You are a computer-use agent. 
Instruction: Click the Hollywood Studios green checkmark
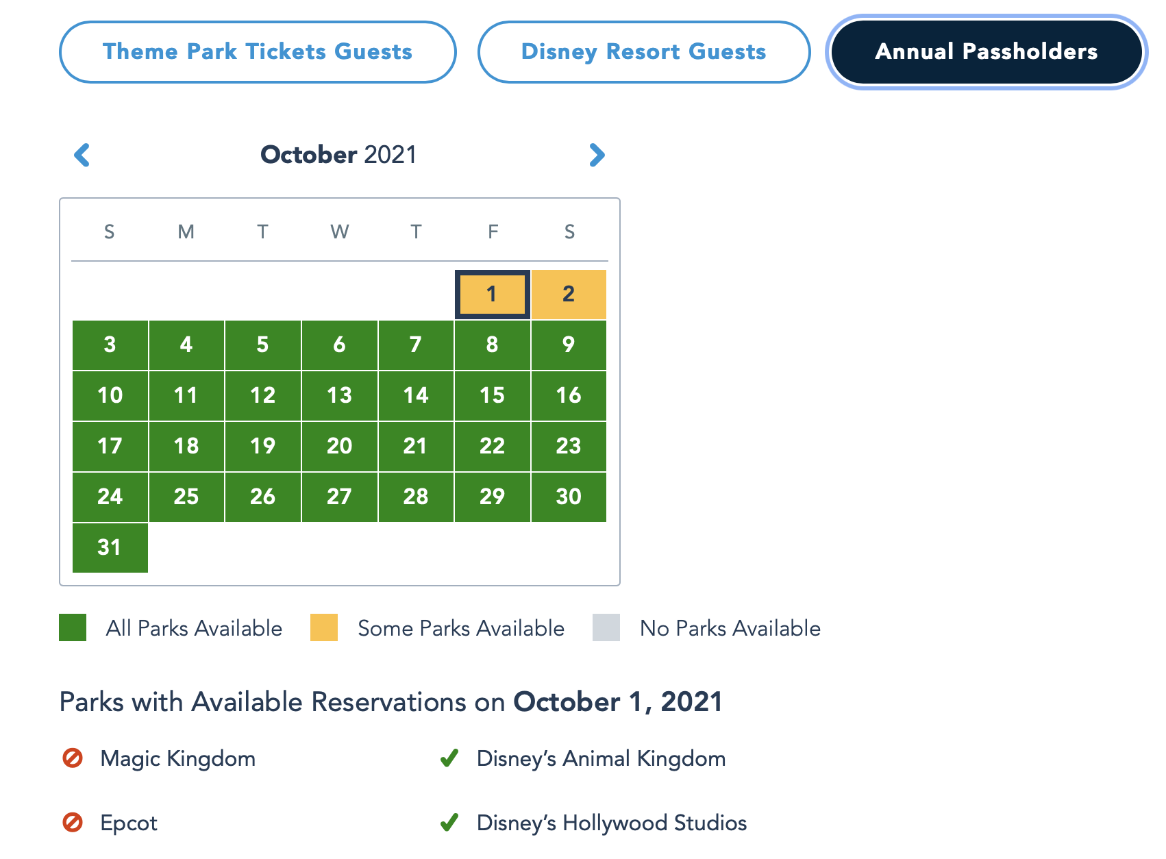[x=449, y=822]
